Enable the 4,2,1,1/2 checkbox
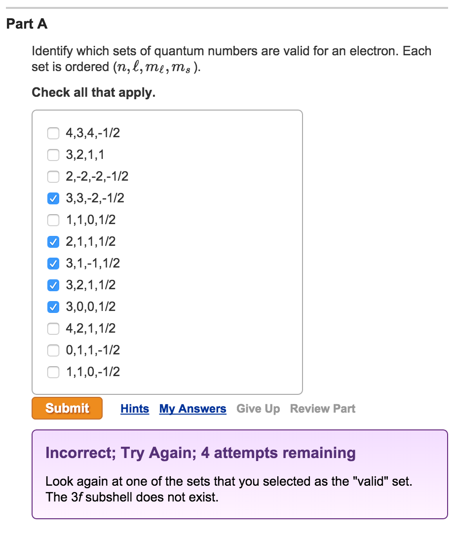Viewport: 456px width, 538px height. point(53,329)
